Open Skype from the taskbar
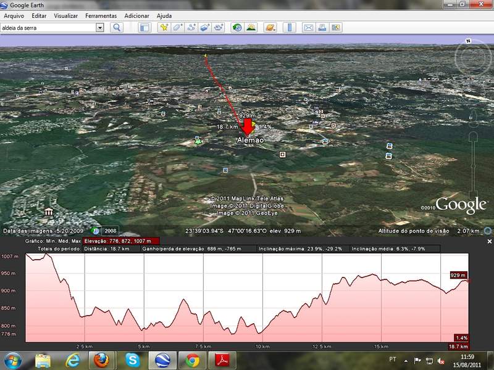The height and width of the screenshot is (370, 494). 132,361
